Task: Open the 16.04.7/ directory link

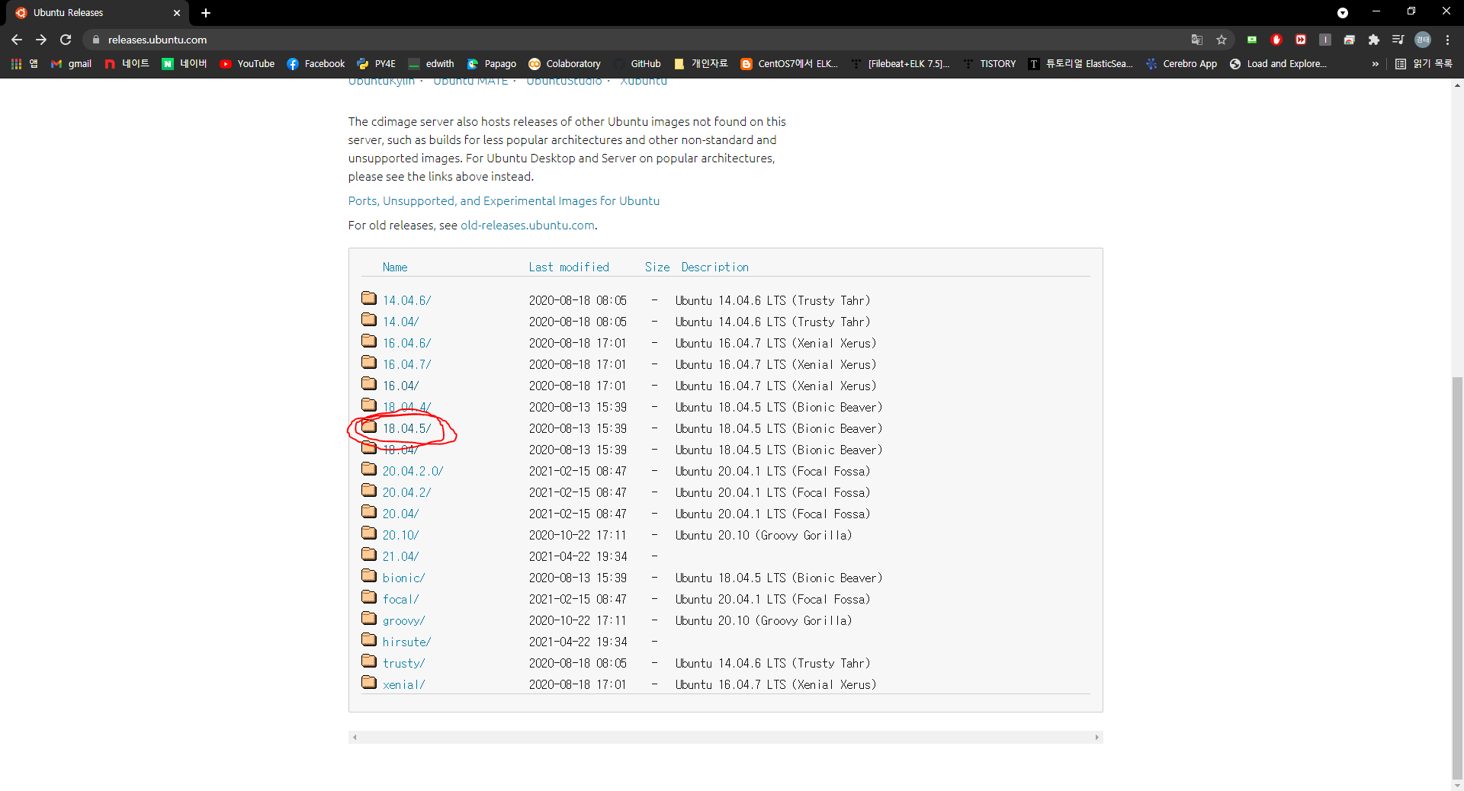Action: coord(406,365)
